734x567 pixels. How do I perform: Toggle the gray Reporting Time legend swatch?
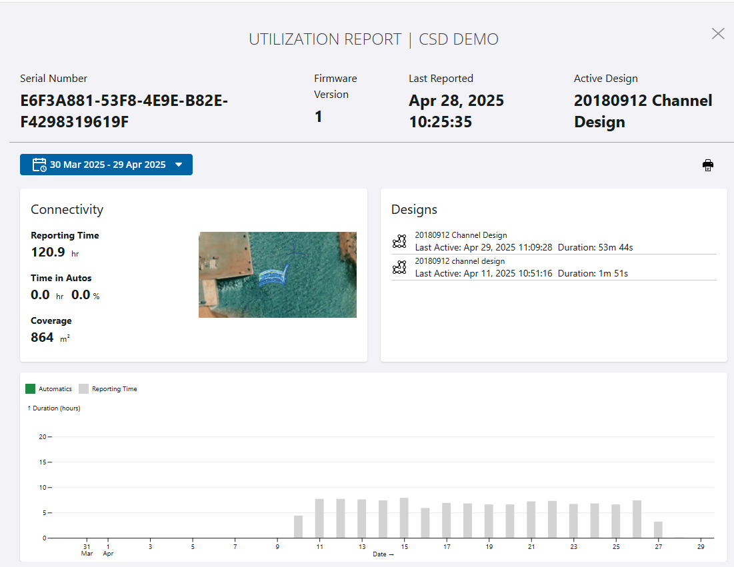click(x=84, y=388)
